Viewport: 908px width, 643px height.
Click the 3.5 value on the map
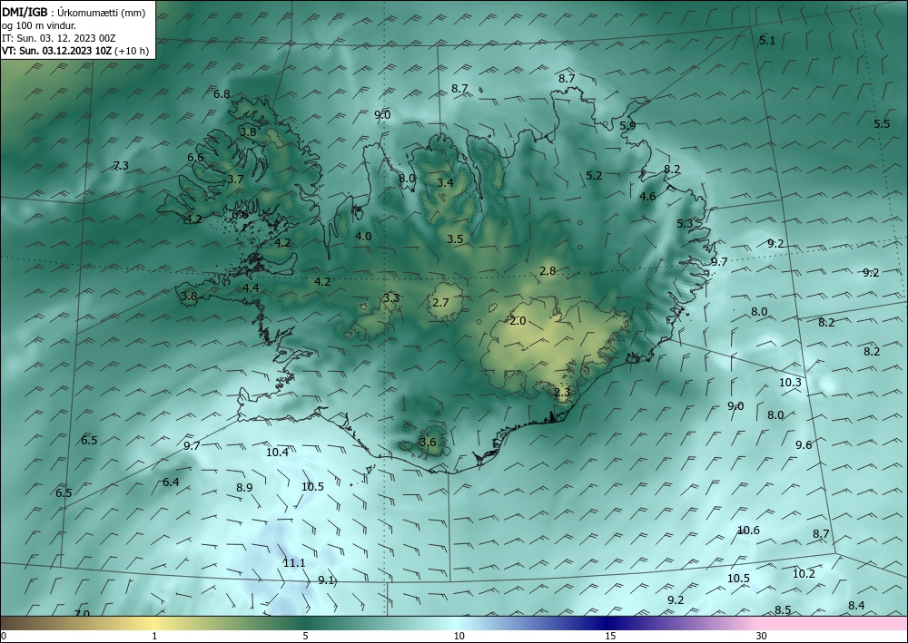455,239
